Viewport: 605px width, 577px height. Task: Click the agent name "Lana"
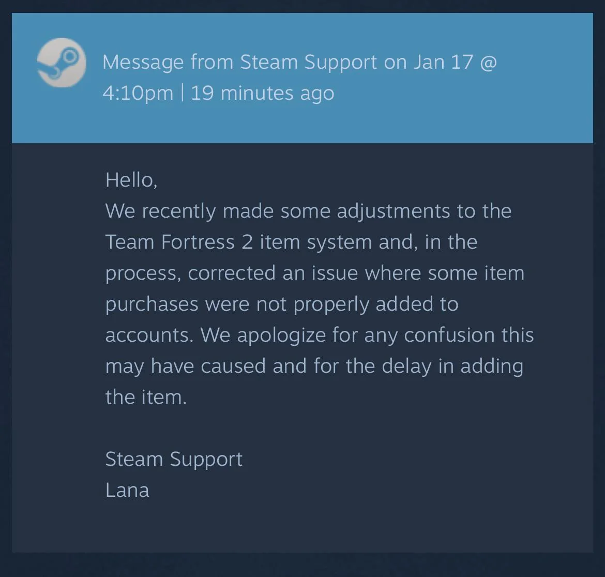tap(127, 491)
